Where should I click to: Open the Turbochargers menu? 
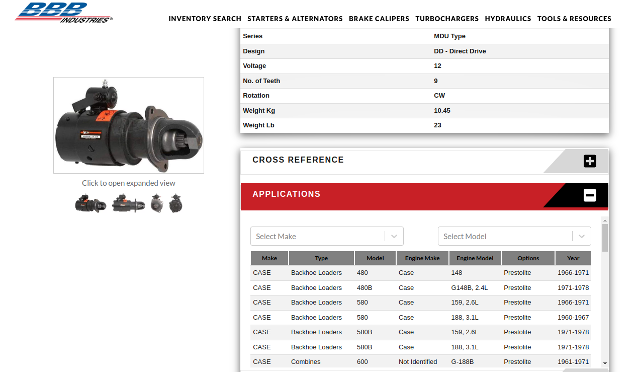click(x=447, y=19)
